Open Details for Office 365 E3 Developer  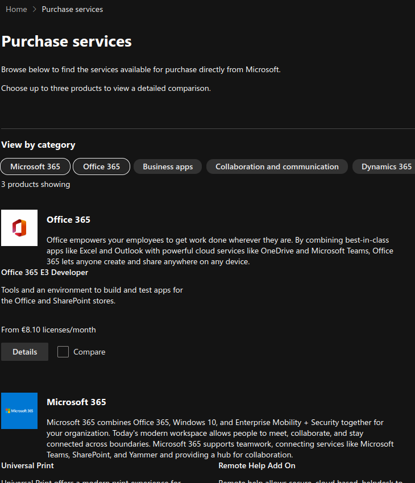24,352
